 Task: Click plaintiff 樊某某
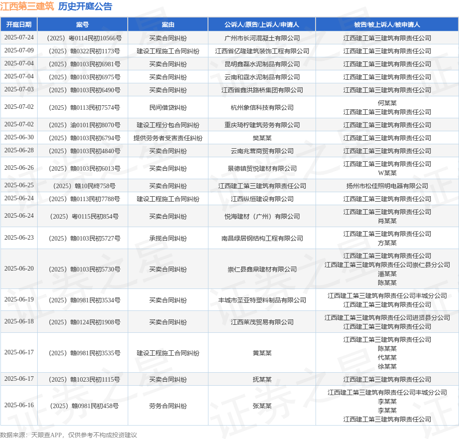pos(262,138)
